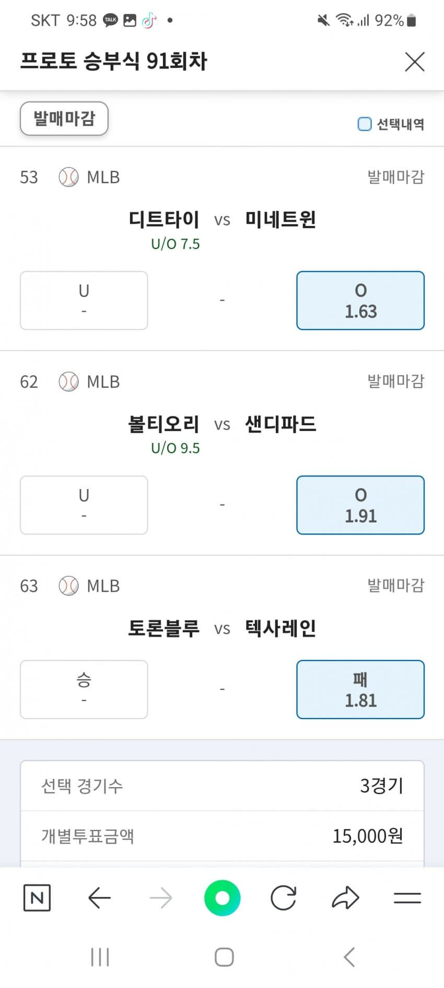
Task: Tap the green Naver search circle button
Action: (222, 899)
